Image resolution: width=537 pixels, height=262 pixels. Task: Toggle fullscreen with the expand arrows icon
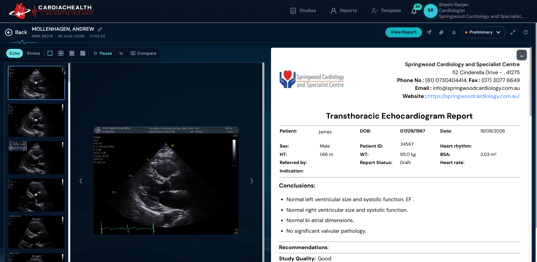coord(513,32)
